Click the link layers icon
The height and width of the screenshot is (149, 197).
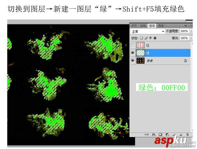146,134
